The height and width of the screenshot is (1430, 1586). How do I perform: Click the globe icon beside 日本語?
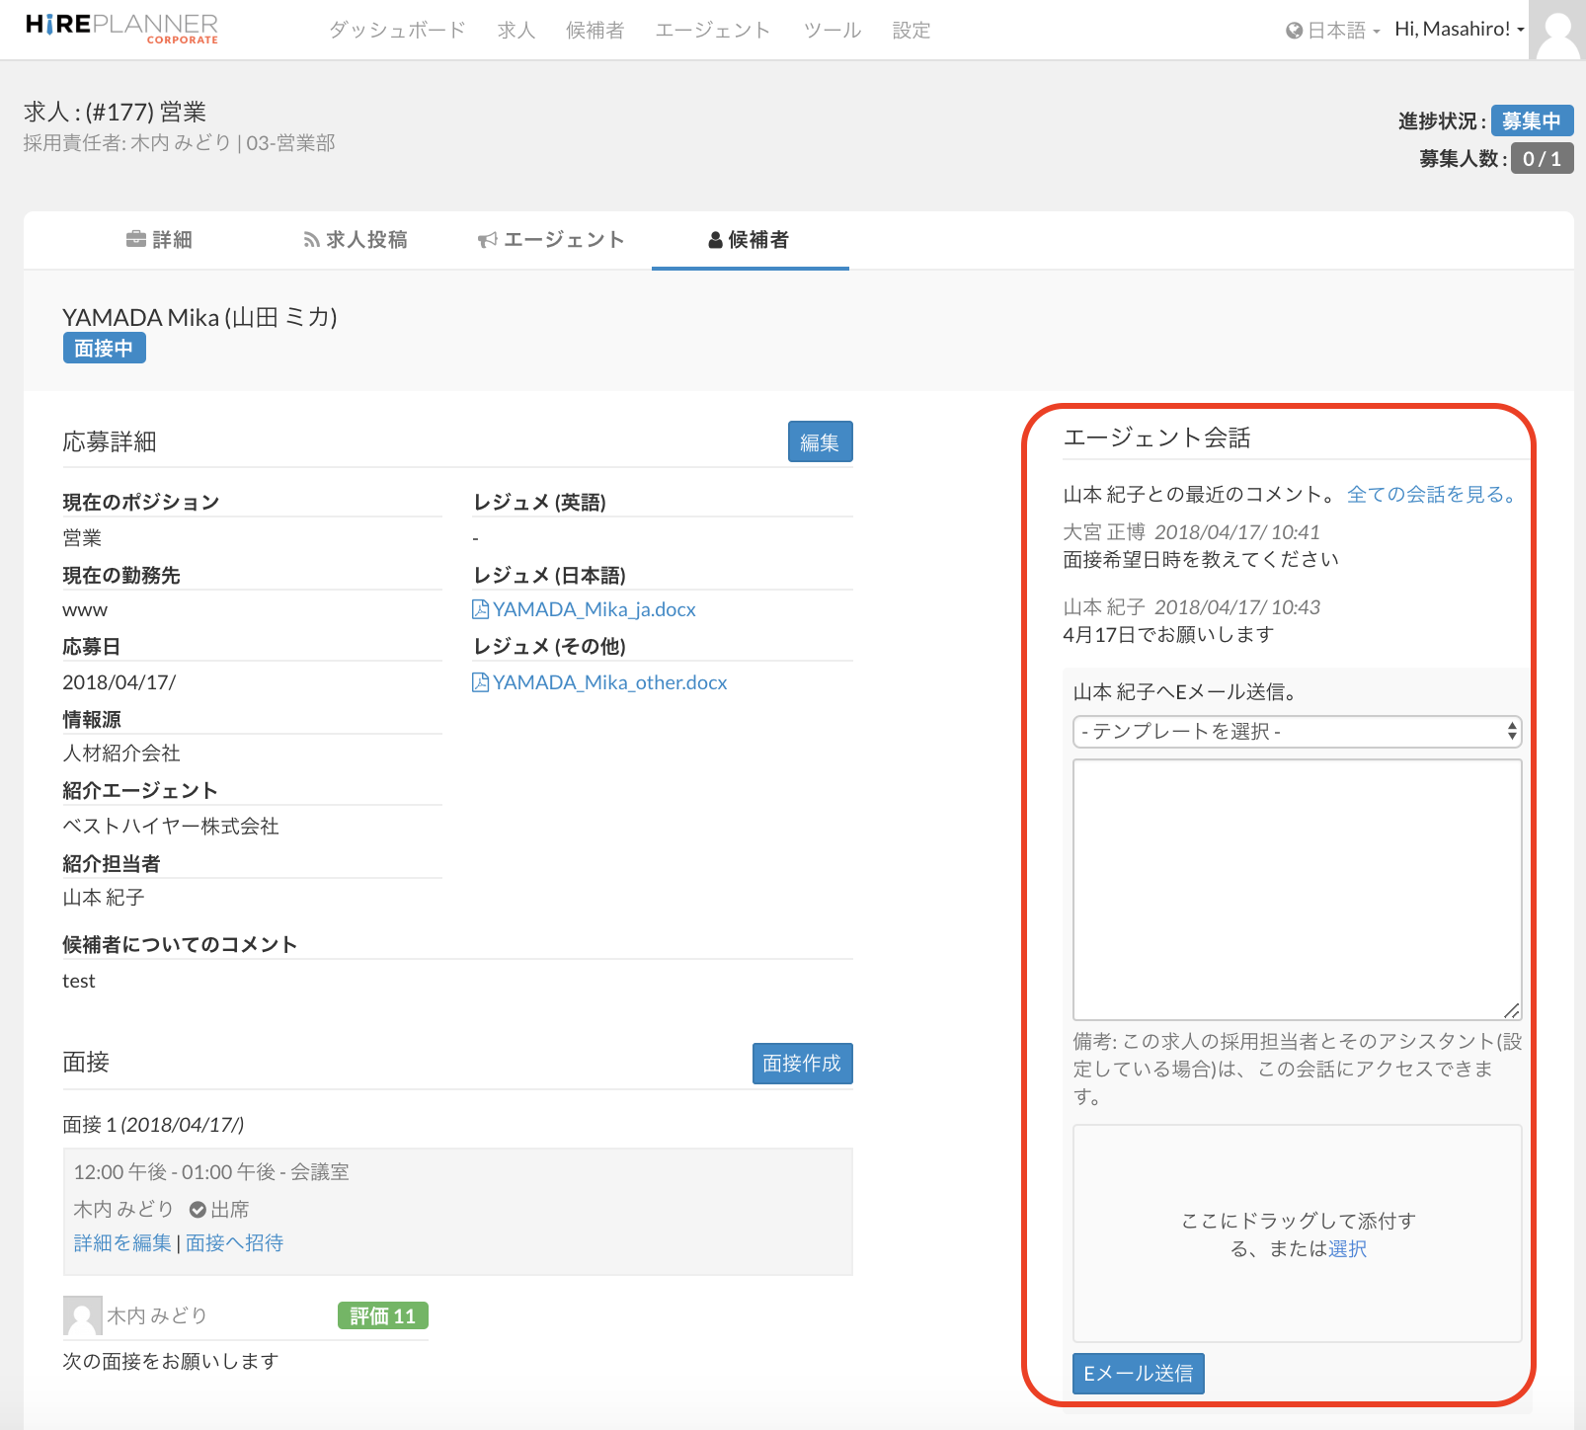coord(1294,31)
